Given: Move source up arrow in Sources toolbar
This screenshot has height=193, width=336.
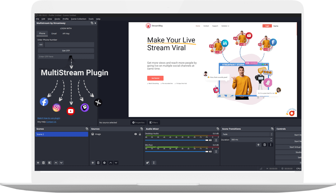Looking at the screenshot, I should 111,163.
